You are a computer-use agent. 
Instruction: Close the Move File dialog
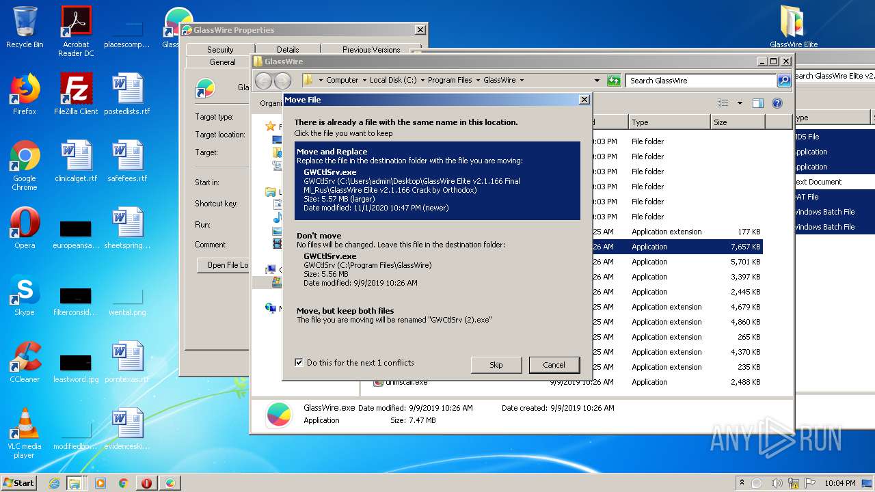(584, 100)
